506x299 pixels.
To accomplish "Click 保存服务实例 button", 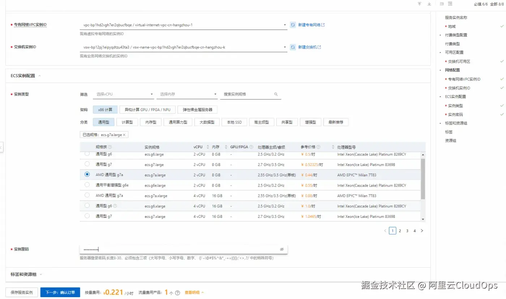I will pos(22,293).
